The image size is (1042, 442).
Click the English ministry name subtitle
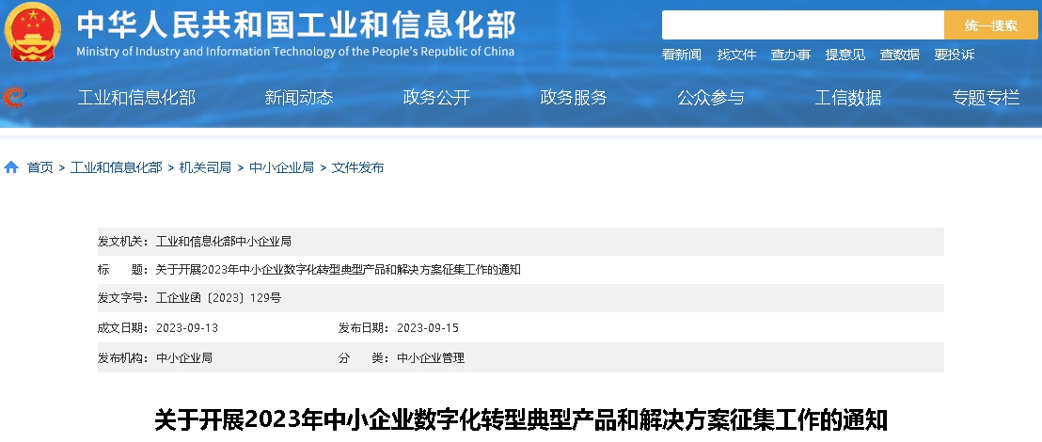pyautogui.click(x=295, y=52)
